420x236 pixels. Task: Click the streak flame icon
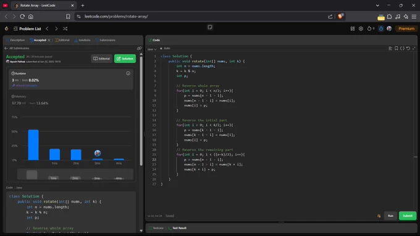369,28
